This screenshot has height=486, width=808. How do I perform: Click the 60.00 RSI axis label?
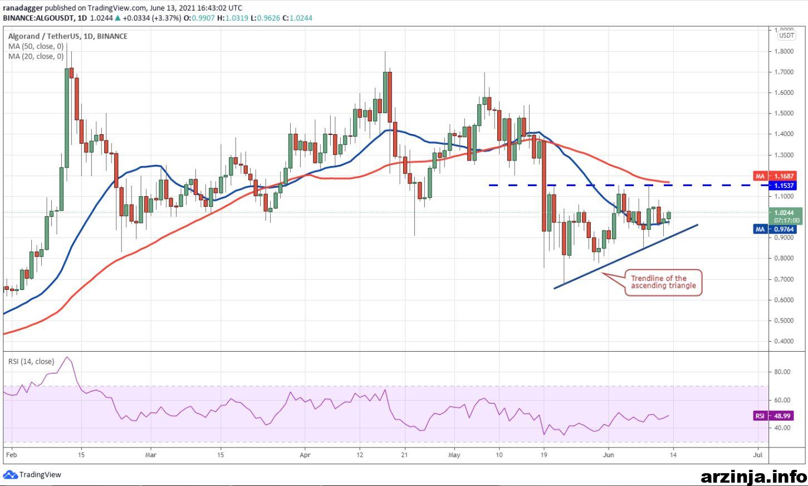pyautogui.click(x=782, y=400)
